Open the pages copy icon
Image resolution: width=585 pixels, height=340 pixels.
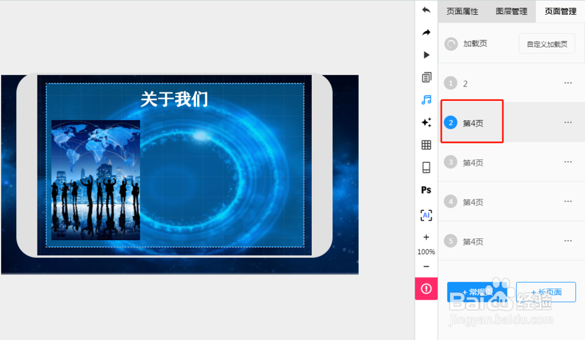point(426,77)
